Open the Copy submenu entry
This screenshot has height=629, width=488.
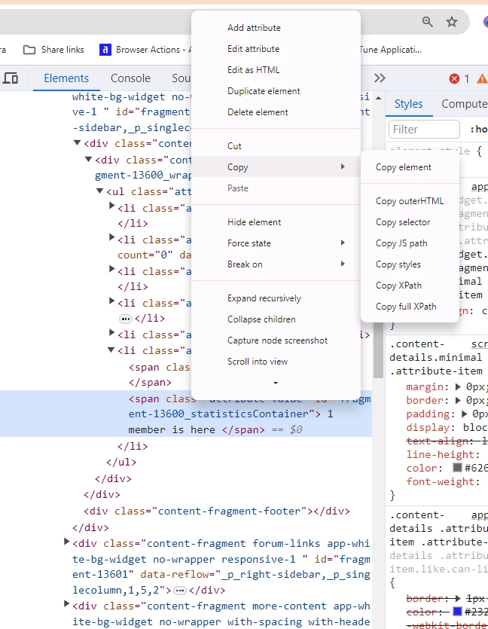[276, 167]
